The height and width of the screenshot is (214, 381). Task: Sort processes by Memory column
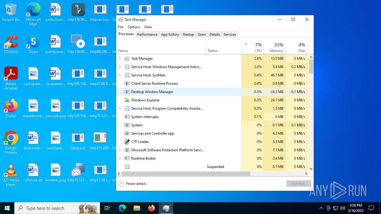(x=274, y=48)
